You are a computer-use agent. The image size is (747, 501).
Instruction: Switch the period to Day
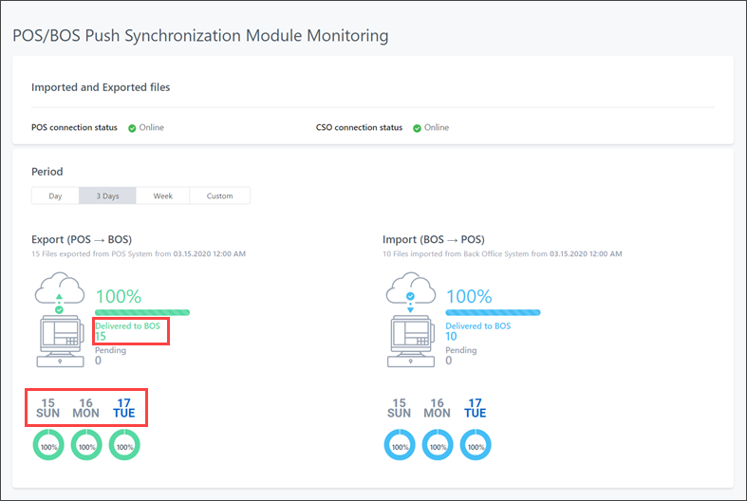[55, 195]
